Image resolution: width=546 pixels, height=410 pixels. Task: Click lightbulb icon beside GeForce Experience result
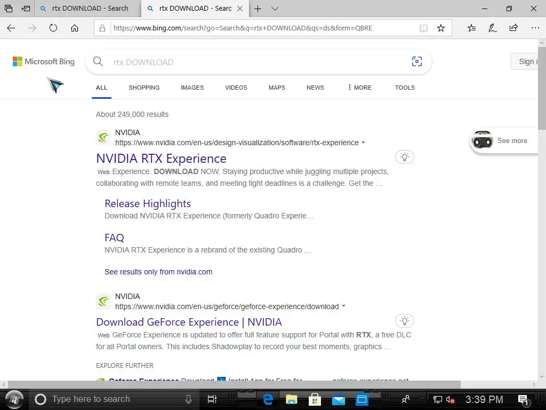tap(404, 321)
